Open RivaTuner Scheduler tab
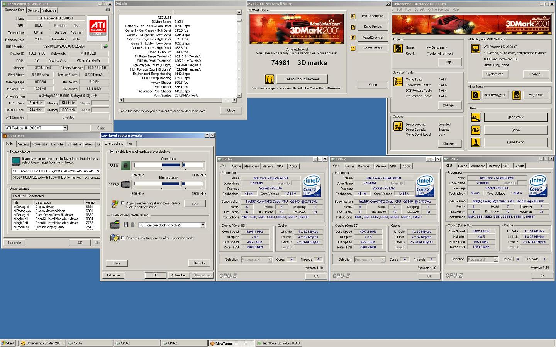The width and height of the screenshot is (556, 347). pos(75,144)
